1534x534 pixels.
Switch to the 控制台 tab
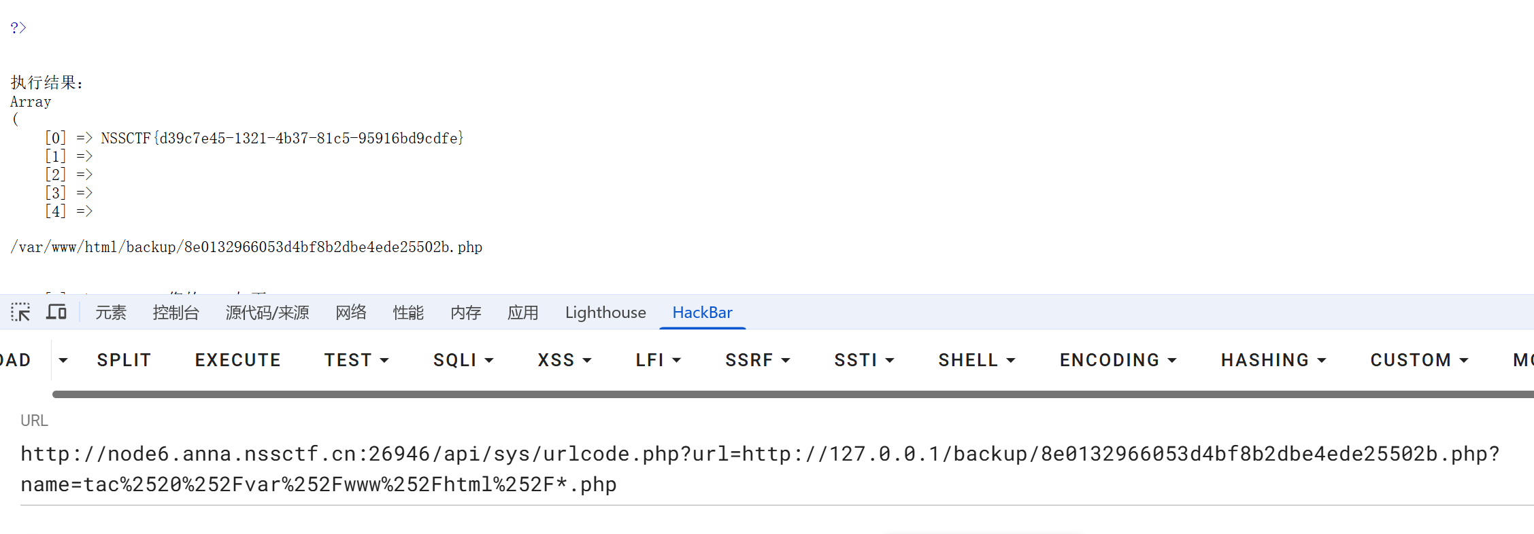176,313
